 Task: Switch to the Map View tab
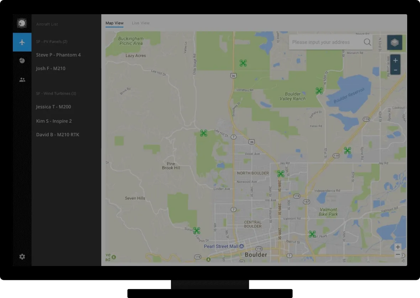click(114, 23)
